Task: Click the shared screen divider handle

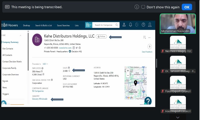Action: [x=157, y=63]
